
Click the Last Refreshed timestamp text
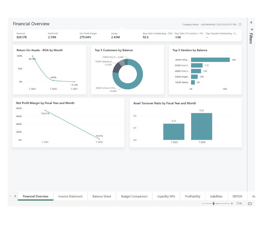[218, 25]
